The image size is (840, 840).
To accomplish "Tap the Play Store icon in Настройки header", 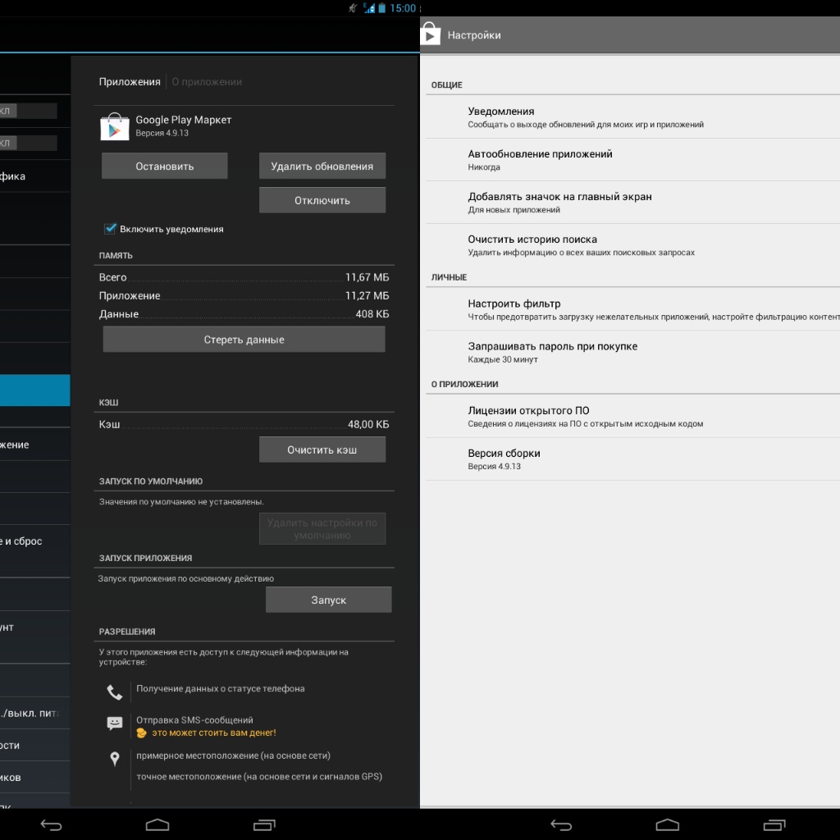I will click(431, 34).
